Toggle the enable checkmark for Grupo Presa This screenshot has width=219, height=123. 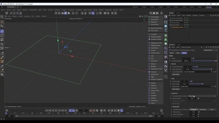coord(188,25)
